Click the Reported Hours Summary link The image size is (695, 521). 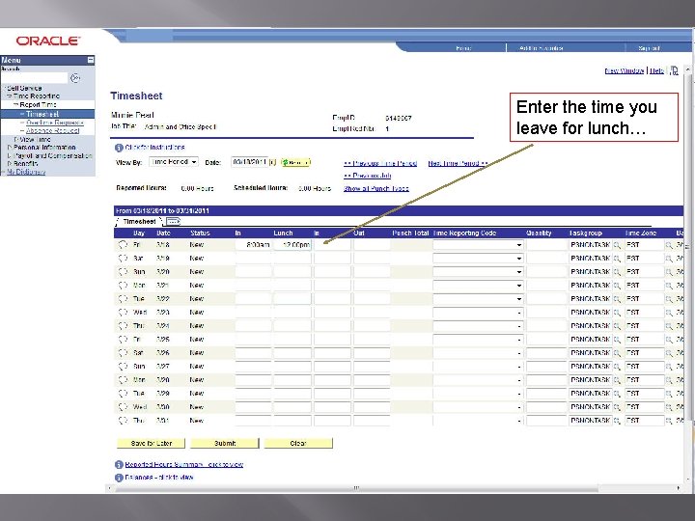pos(184,464)
